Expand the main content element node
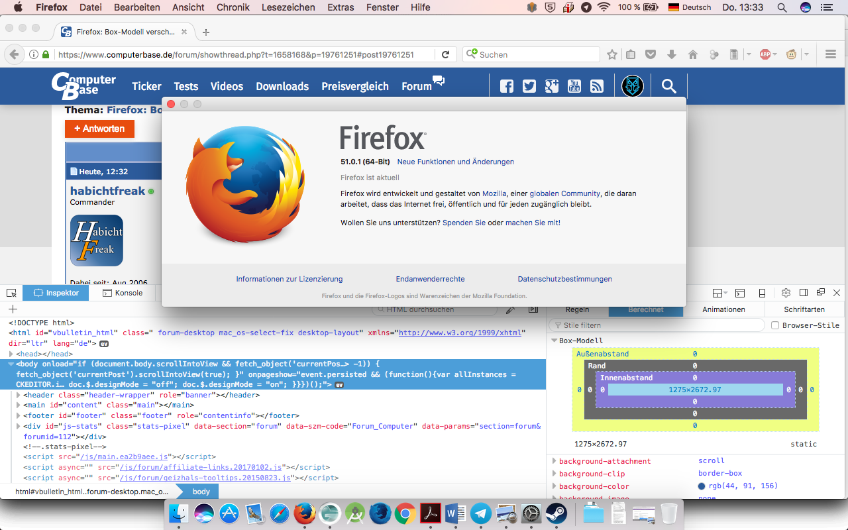Screen dimensions: 848x530 coord(19,405)
